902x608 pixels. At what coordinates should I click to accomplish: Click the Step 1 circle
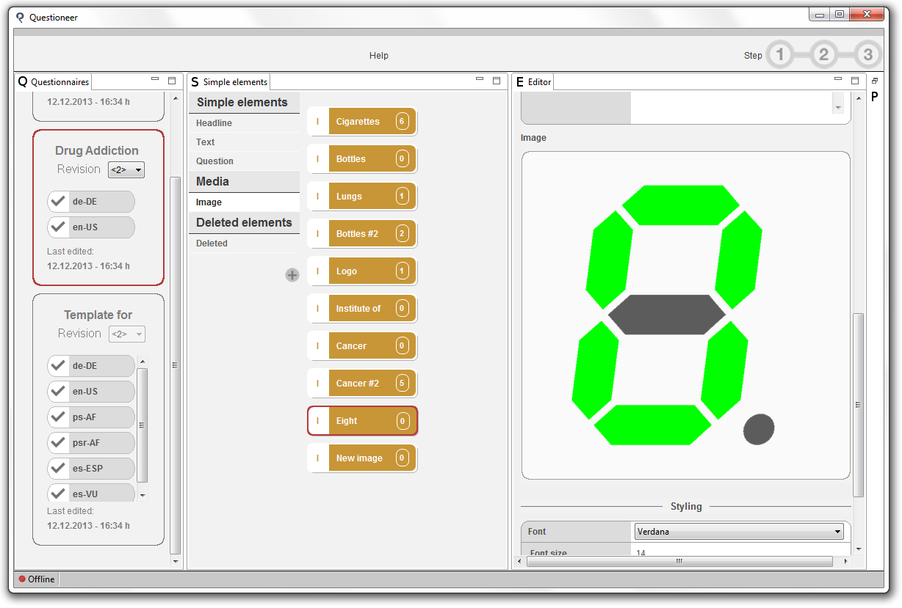780,54
